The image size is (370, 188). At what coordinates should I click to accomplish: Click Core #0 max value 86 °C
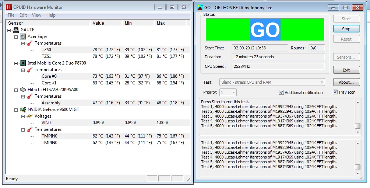(x=170, y=76)
